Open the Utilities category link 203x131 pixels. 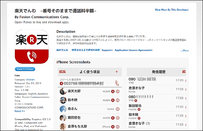point(30,80)
